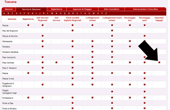Click the Deposito bagagli dot for Pisa Centrale
The height and width of the screenshot is (110, 170).
(159, 62)
